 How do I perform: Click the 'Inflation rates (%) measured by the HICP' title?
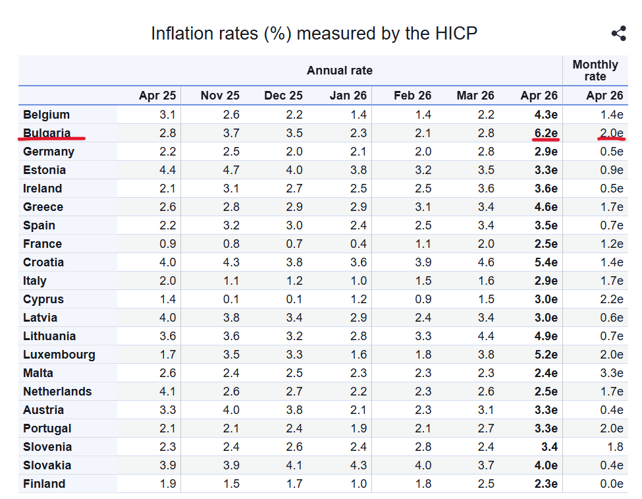pos(313,34)
